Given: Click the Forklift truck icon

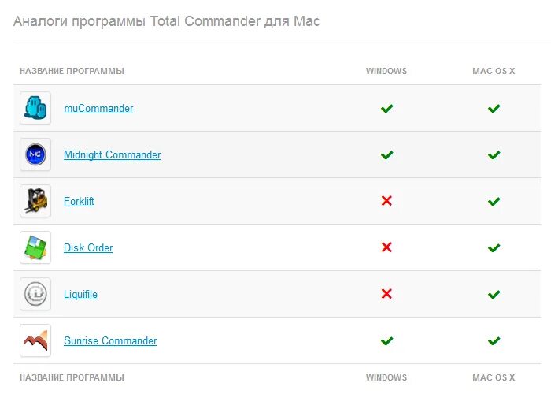Looking at the screenshot, I should point(35,201).
